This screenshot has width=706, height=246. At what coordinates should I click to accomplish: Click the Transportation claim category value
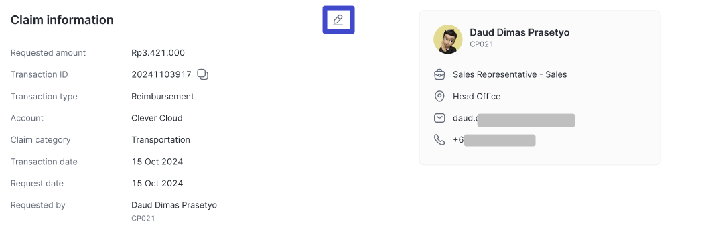(x=161, y=140)
